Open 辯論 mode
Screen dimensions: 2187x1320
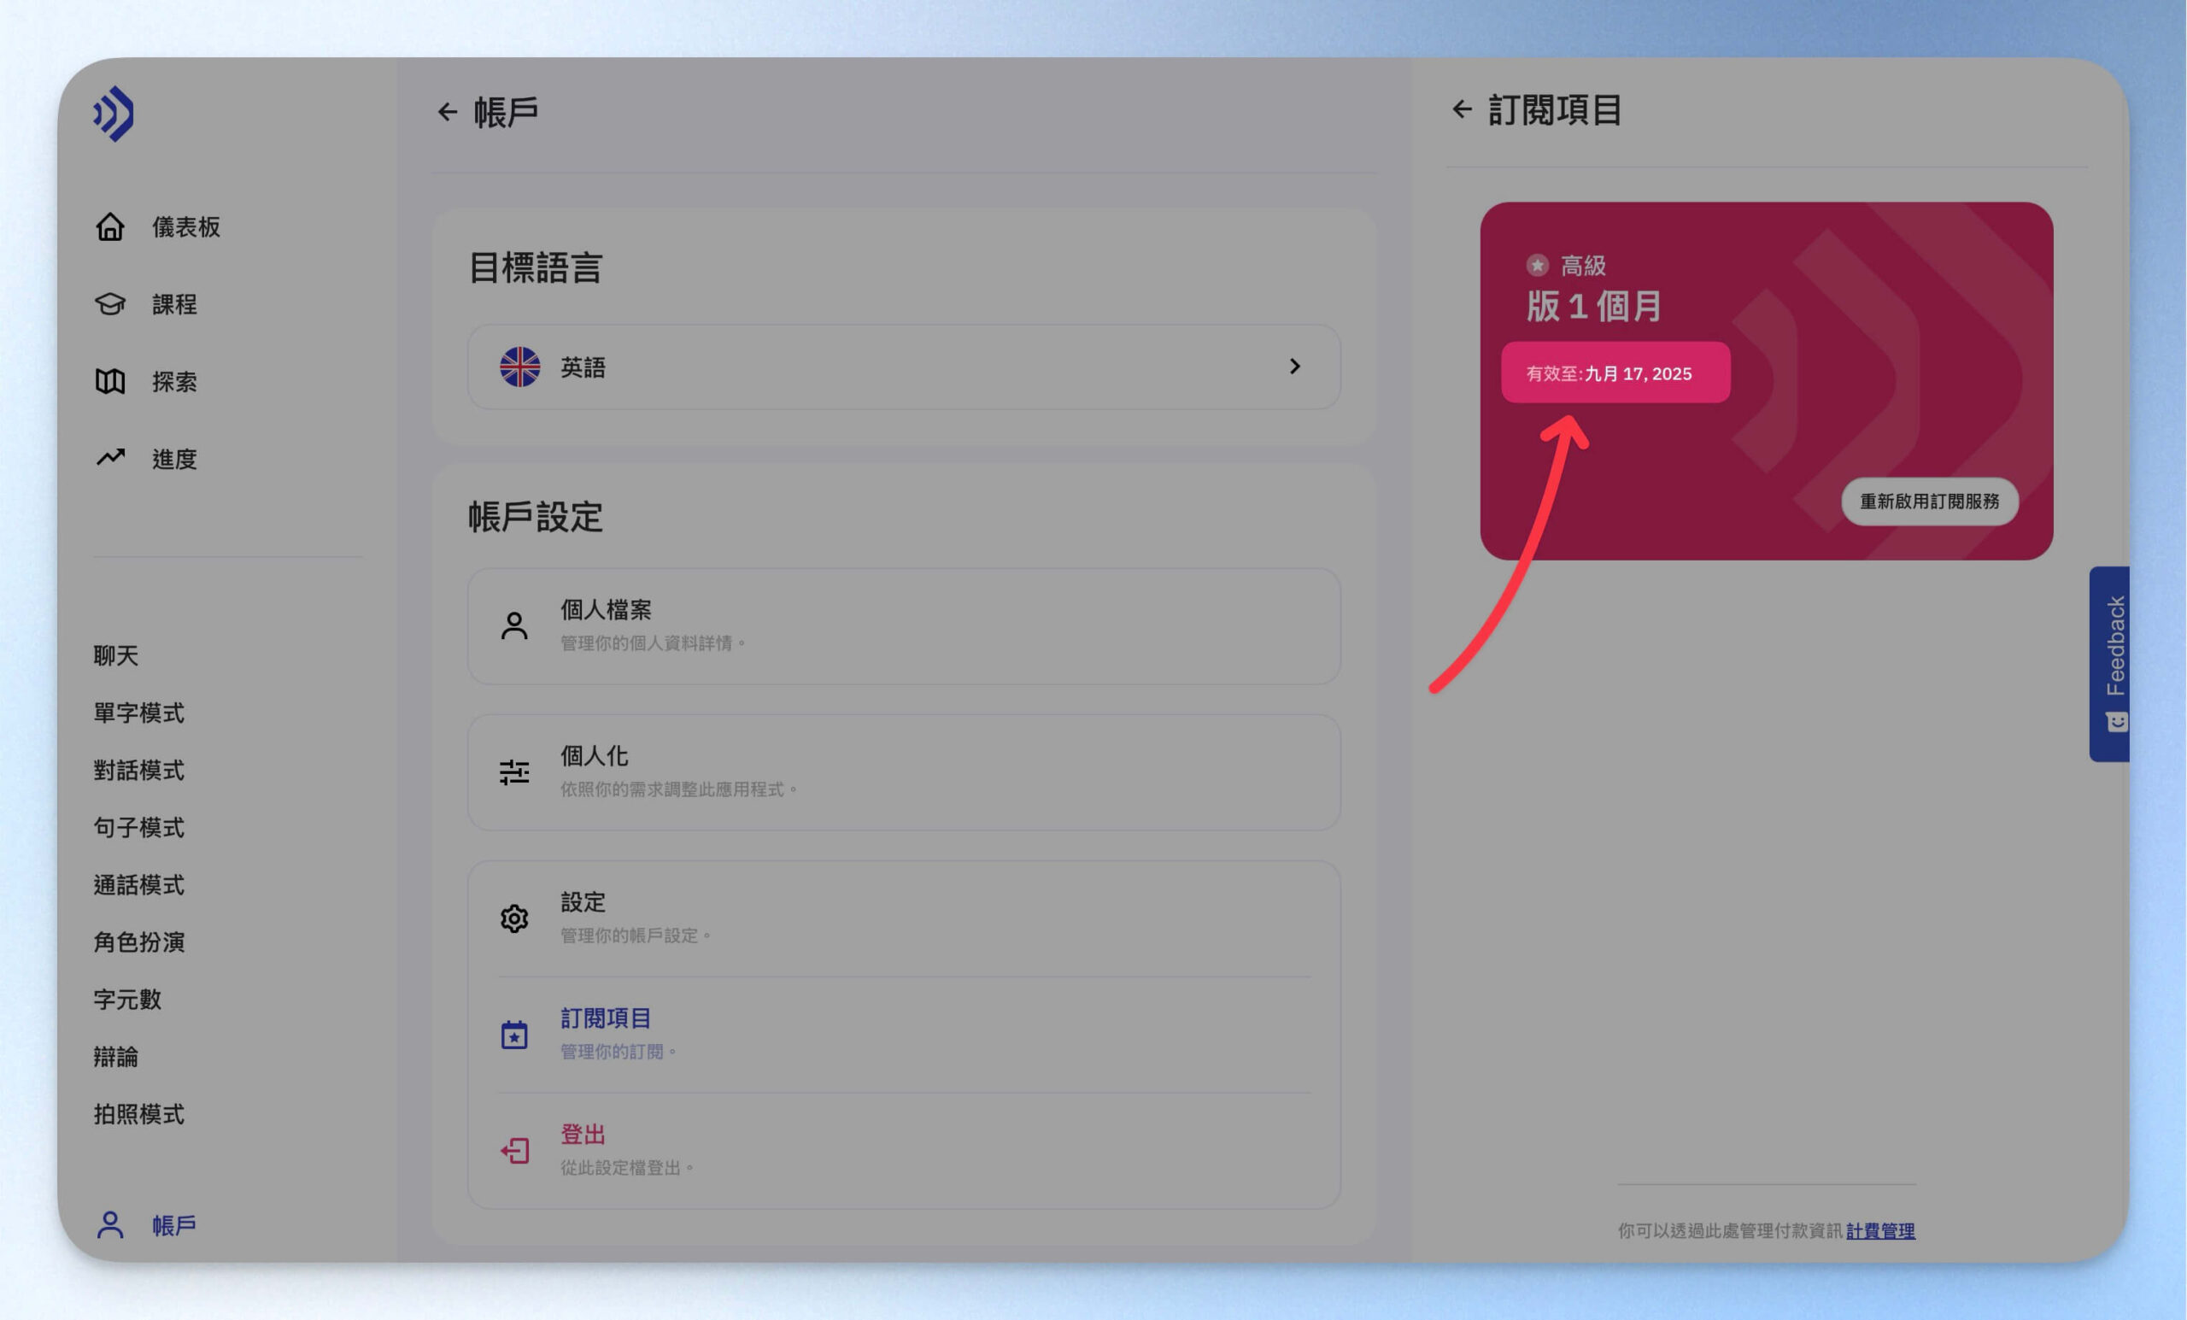(x=115, y=1057)
